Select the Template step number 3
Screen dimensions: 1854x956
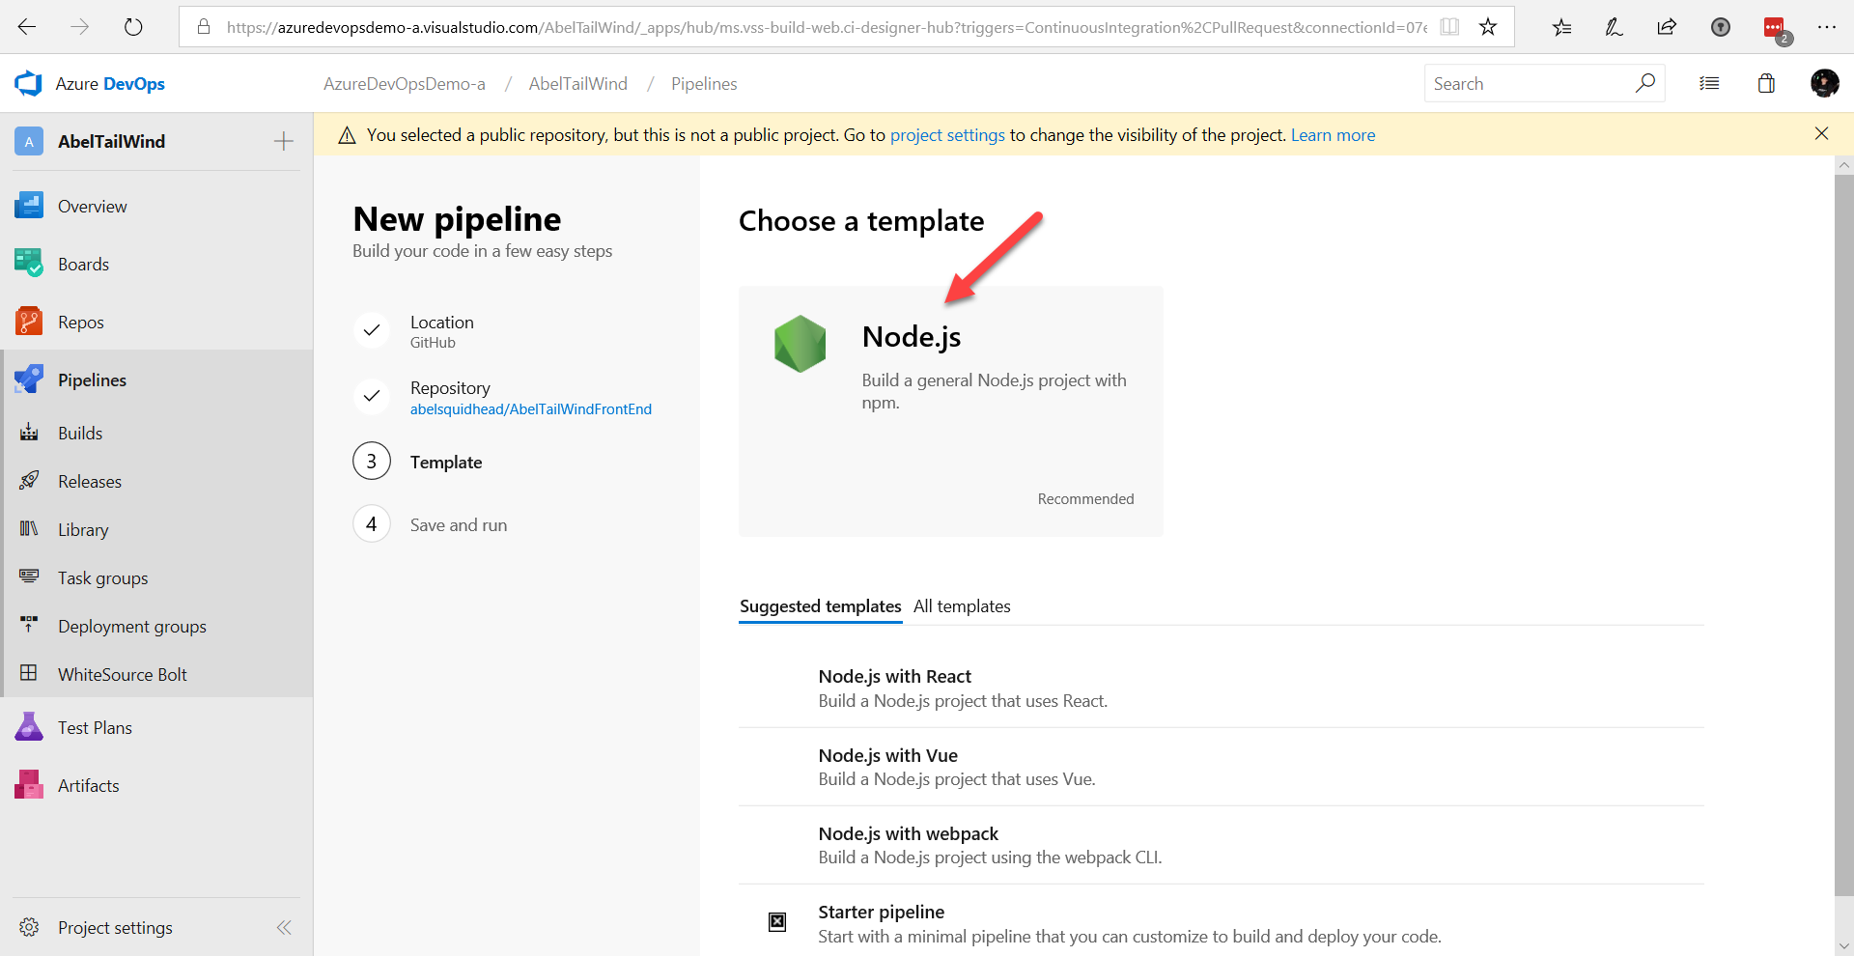point(372,462)
